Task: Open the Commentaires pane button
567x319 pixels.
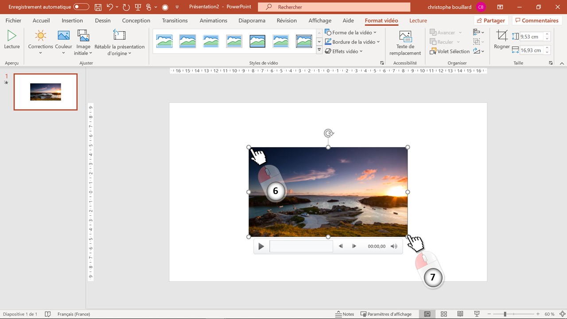Action: (x=536, y=20)
